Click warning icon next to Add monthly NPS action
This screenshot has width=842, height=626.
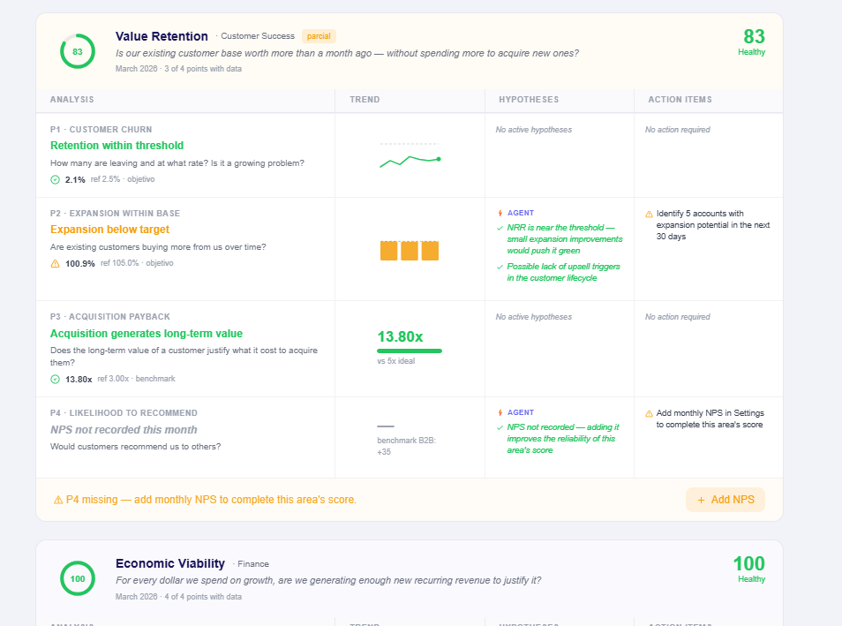(x=649, y=413)
